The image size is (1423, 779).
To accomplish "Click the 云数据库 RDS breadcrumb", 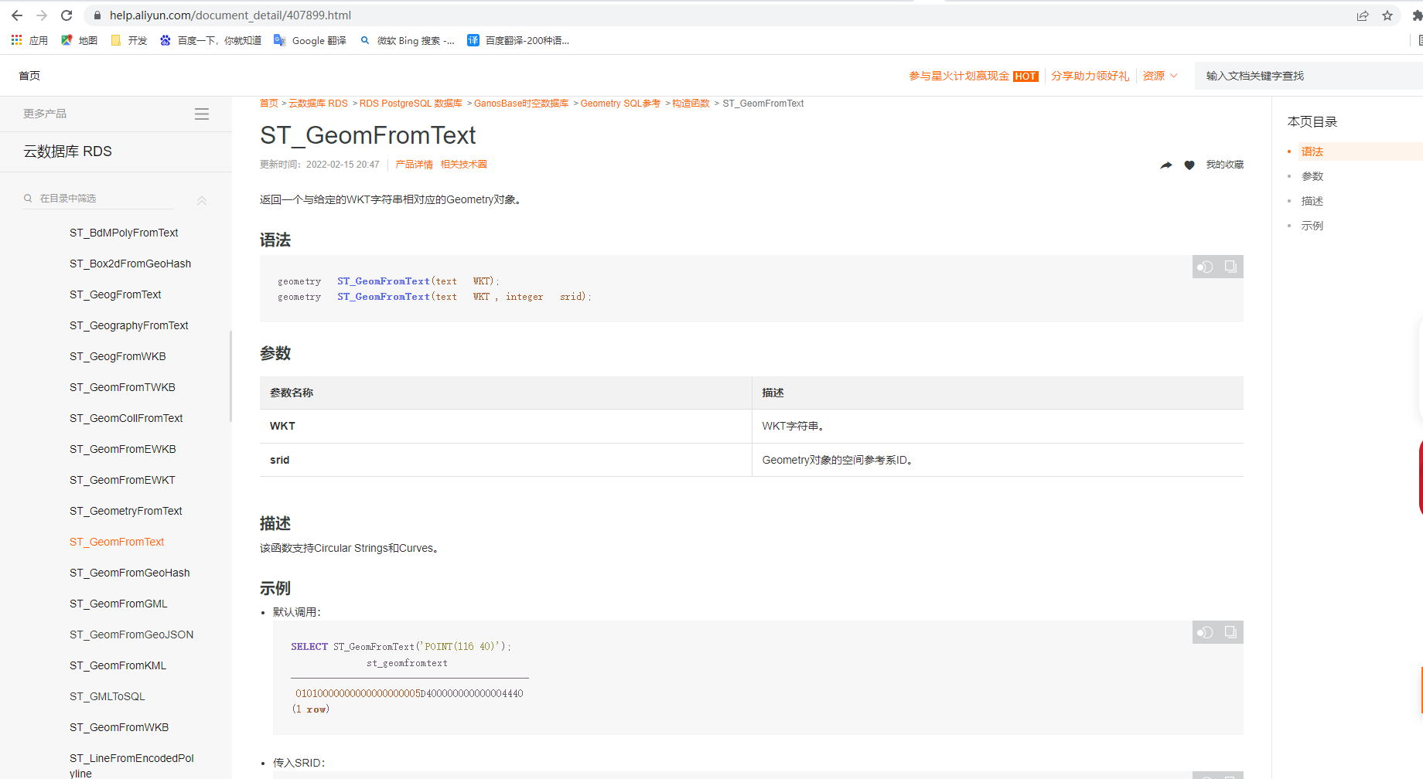I will [x=318, y=104].
